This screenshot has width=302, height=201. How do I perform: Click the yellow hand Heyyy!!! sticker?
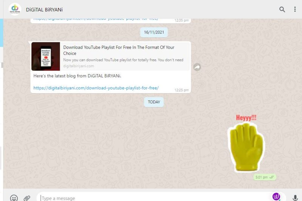point(246,143)
